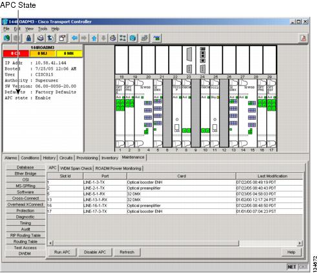
Task: Open the View menu
Action: pos(29,28)
